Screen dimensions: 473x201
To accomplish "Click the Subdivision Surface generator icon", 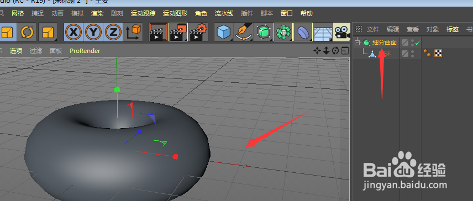I will point(264,32).
